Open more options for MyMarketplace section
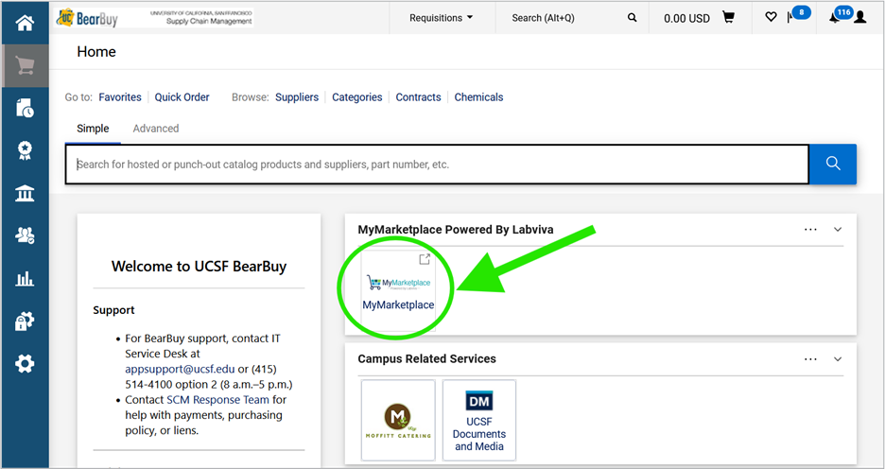The width and height of the screenshot is (885, 469). coord(810,229)
